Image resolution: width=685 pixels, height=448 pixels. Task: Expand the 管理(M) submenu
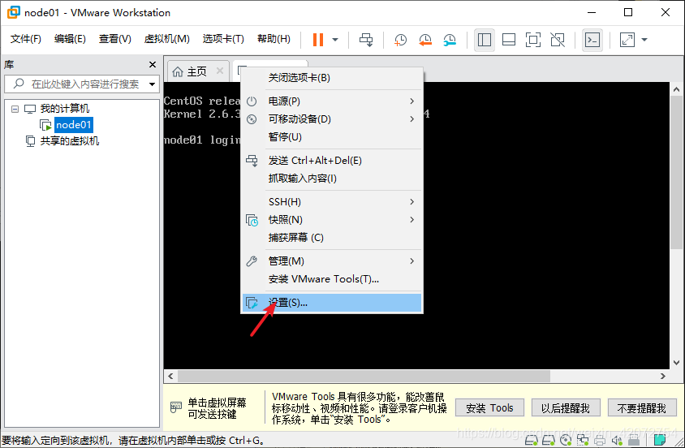tap(332, 261)
